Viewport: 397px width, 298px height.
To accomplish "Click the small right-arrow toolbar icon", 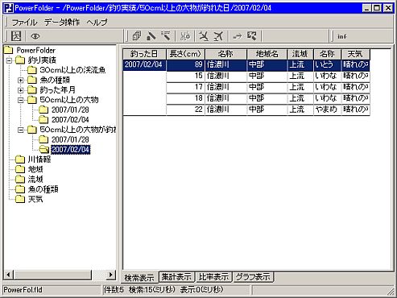I will [237, 36].
